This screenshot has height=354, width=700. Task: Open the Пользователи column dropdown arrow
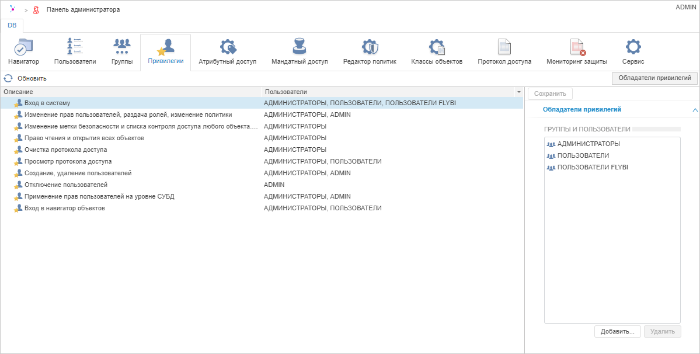click(x=518, y=92)
